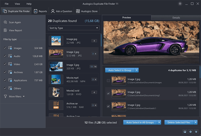Click the Archive.rar file type icon

coord(56,105)
